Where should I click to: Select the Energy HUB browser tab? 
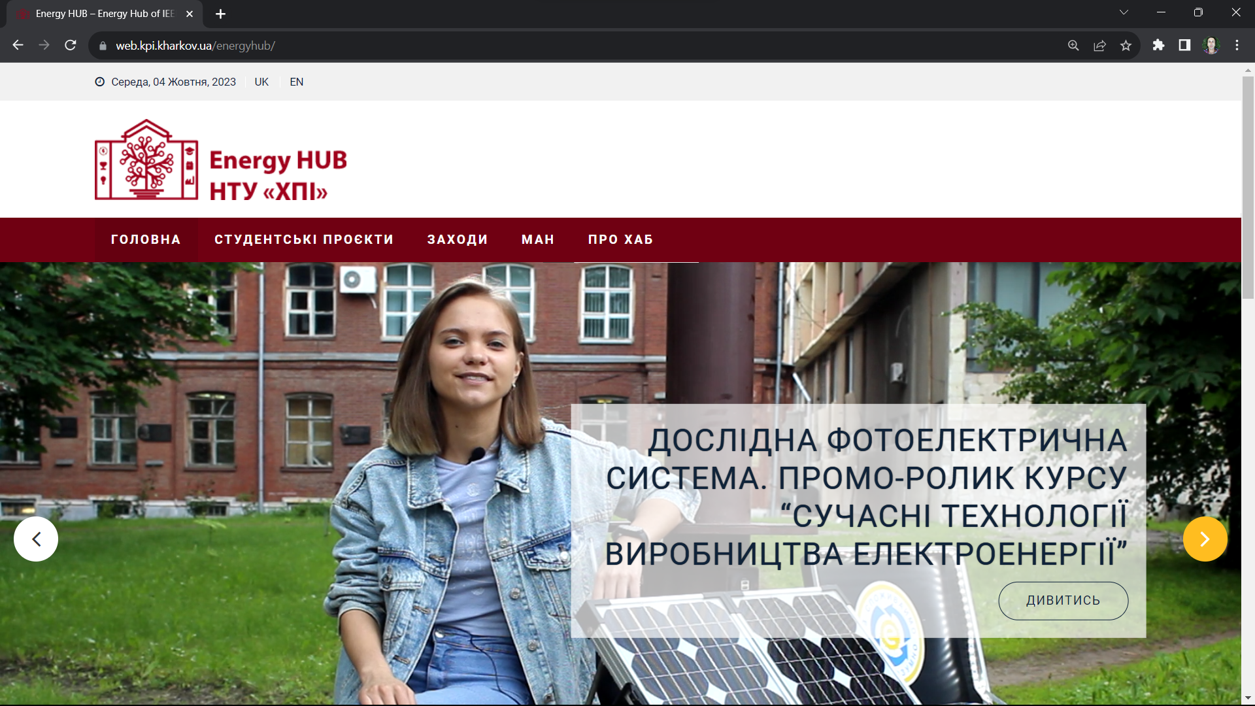[105, 14]
